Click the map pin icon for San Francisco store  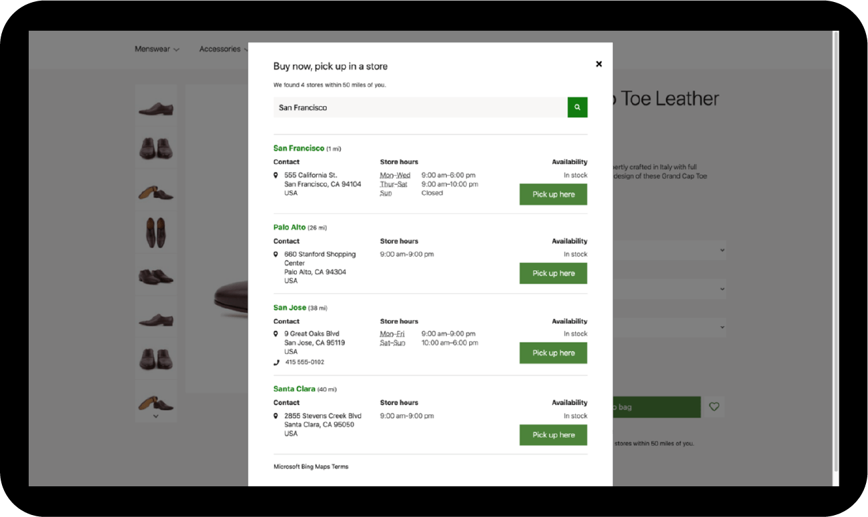[276, 174]
